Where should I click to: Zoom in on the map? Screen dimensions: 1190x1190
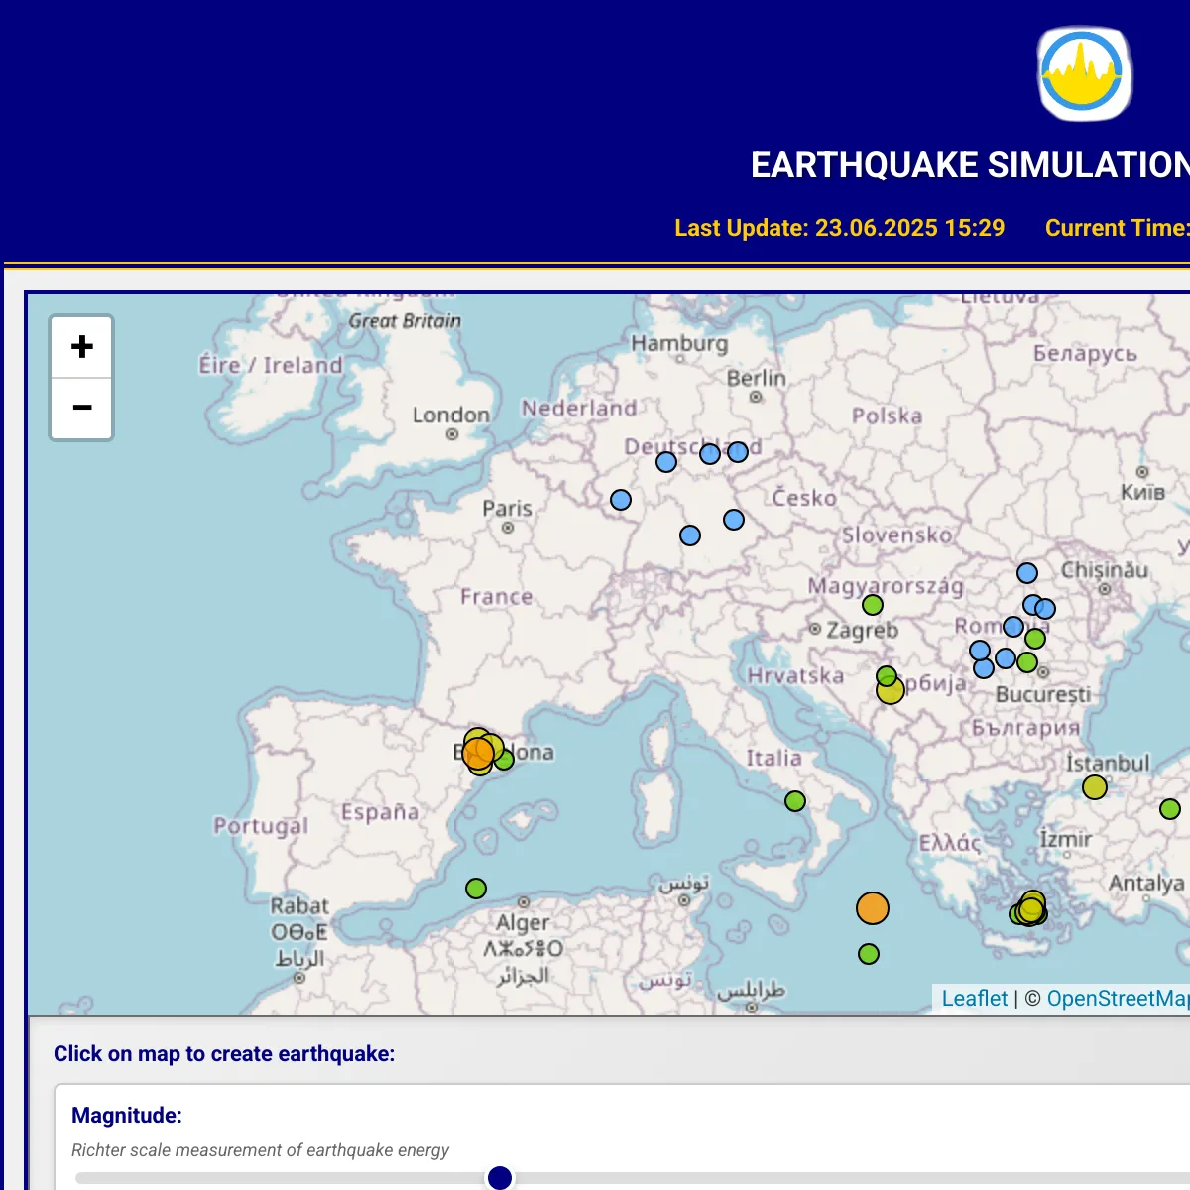[x=82, y=347]
